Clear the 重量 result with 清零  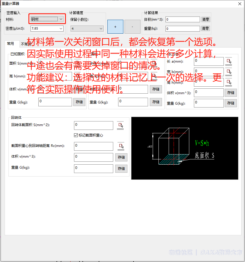point(206,29)
